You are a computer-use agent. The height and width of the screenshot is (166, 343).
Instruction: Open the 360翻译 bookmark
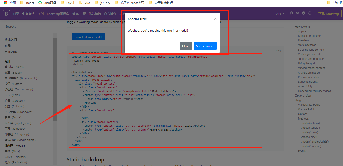pyautogui.click(x=47, y=3)
